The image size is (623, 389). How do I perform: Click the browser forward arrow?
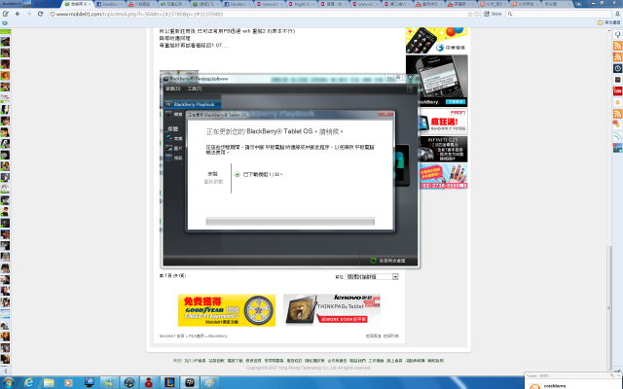tap(28, 14)
